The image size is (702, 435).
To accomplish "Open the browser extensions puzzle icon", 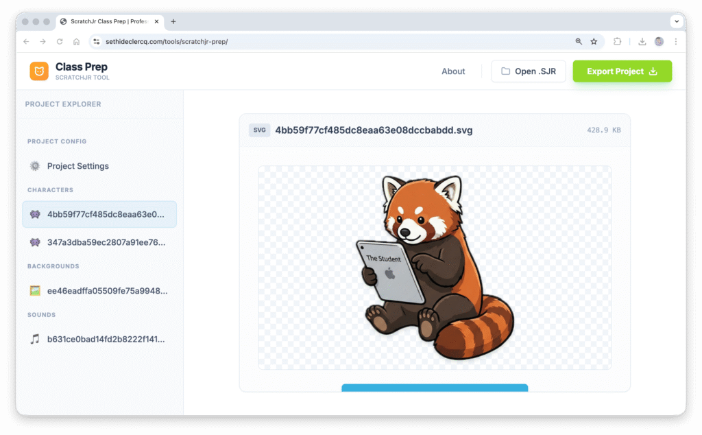I will (618, 42).
